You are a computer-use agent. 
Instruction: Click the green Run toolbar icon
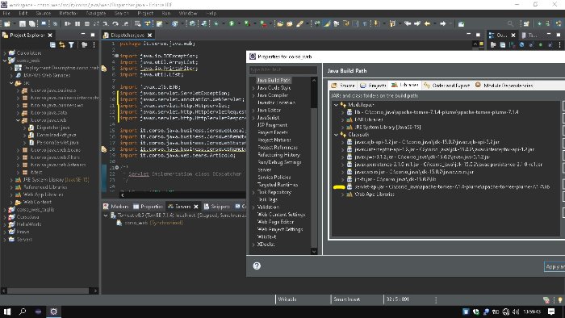[x=232, y=23]
